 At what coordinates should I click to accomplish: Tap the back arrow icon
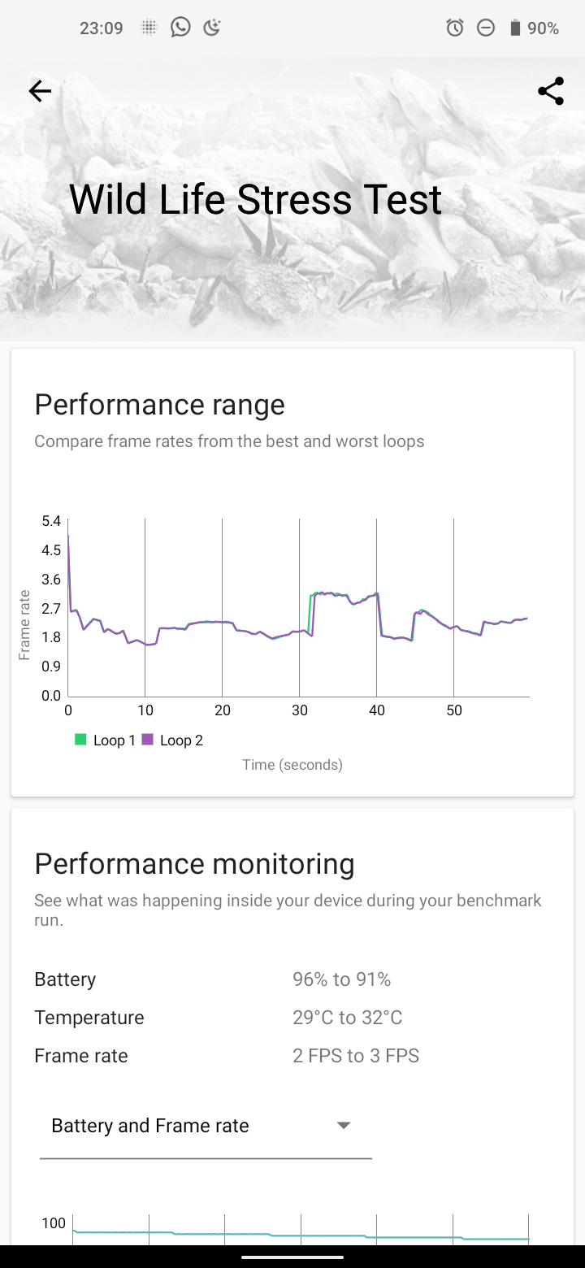point(40,92)
